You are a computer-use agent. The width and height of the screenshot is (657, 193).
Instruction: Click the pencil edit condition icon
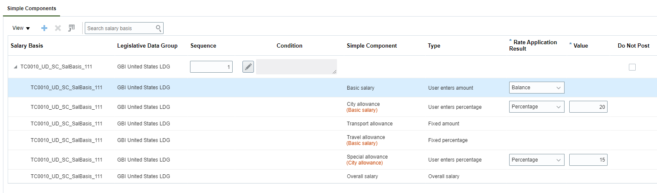(x=248, y=67)
